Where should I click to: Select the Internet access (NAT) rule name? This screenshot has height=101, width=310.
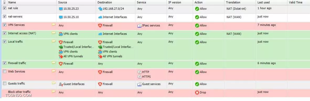click(x=22, y=33)
